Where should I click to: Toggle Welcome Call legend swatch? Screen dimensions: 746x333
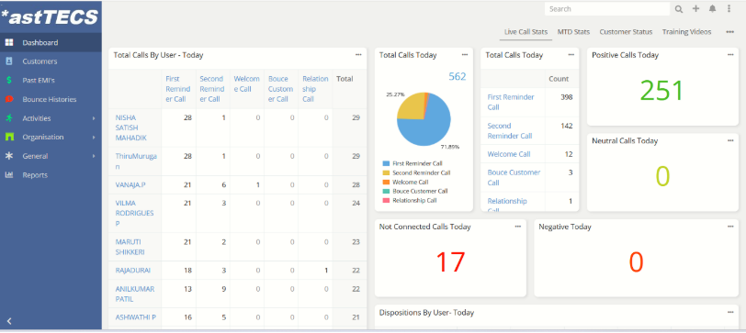(386, 182)
